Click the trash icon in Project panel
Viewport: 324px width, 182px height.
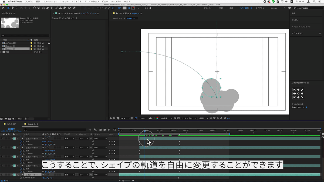[x=26, y=118]
